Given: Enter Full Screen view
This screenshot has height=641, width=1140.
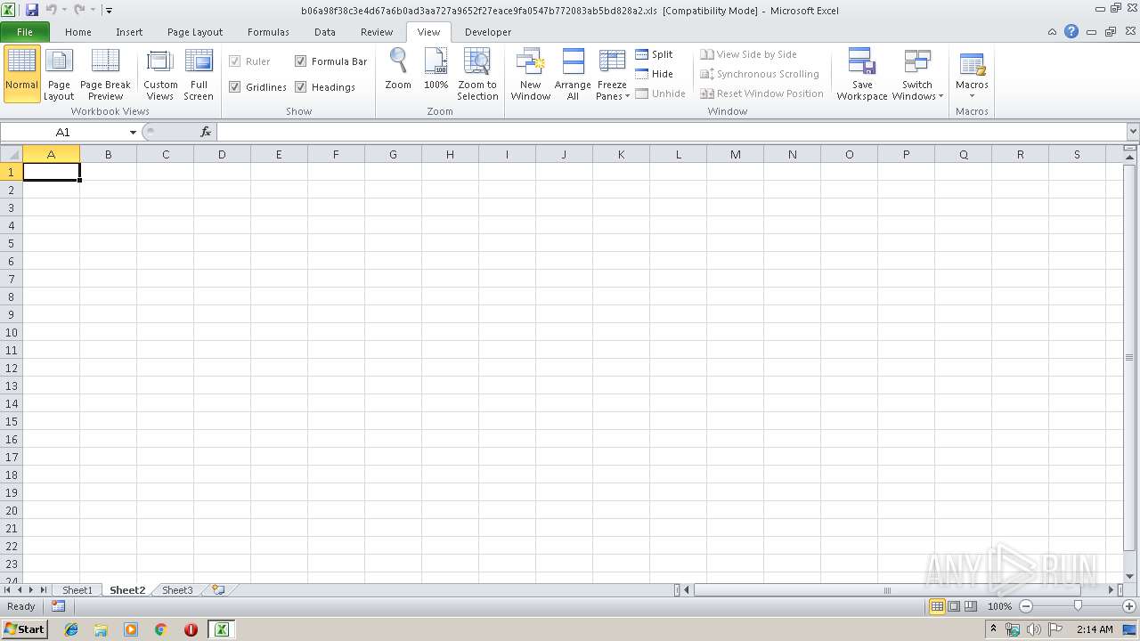Looking at the screenshot, I should 199,74.
